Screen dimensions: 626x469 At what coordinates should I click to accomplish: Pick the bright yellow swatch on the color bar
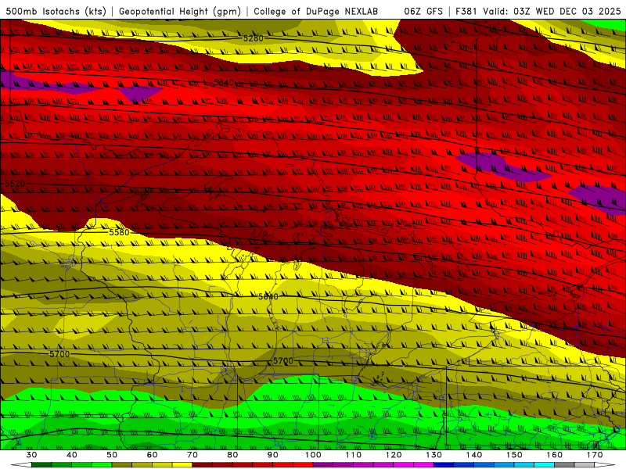point(182,465)
